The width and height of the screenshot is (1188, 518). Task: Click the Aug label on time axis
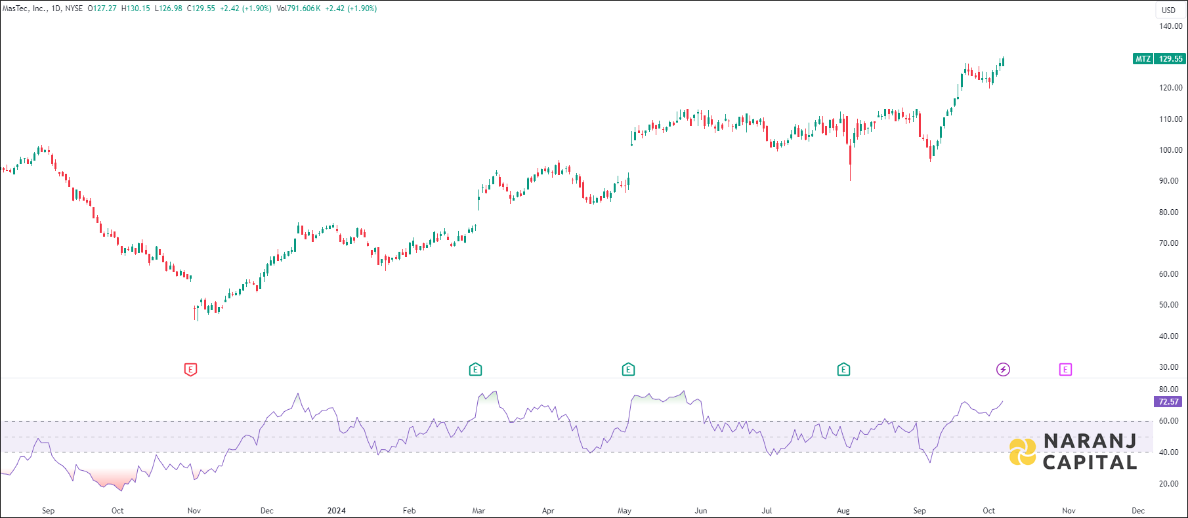pos(843,511)
